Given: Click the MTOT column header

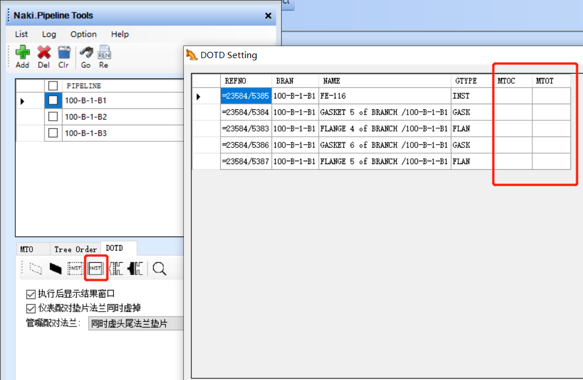Looking at the screenshot, I should click(551, 81).
